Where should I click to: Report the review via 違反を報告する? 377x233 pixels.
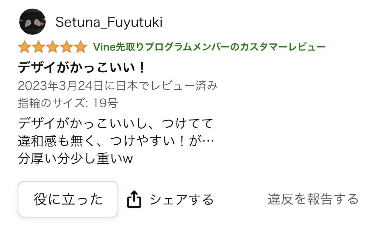pos(313,199)
